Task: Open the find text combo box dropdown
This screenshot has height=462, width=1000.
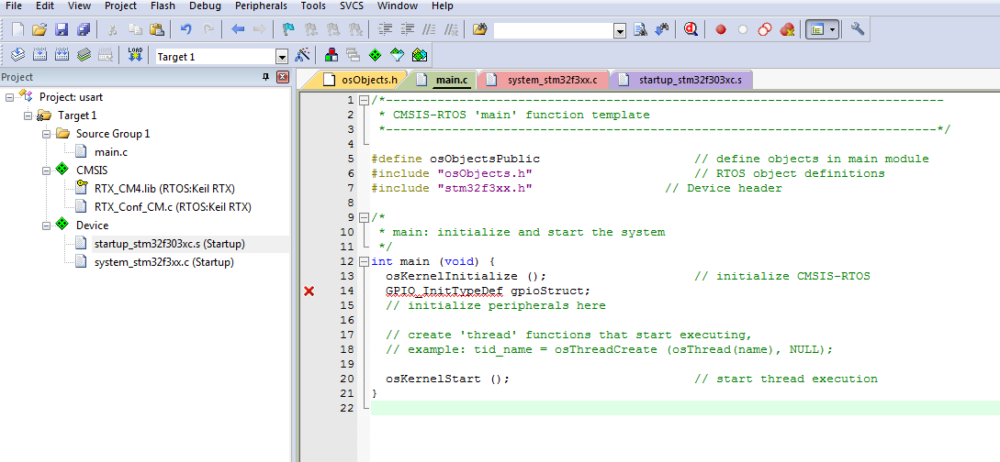Action: click(x=619, y=30)
